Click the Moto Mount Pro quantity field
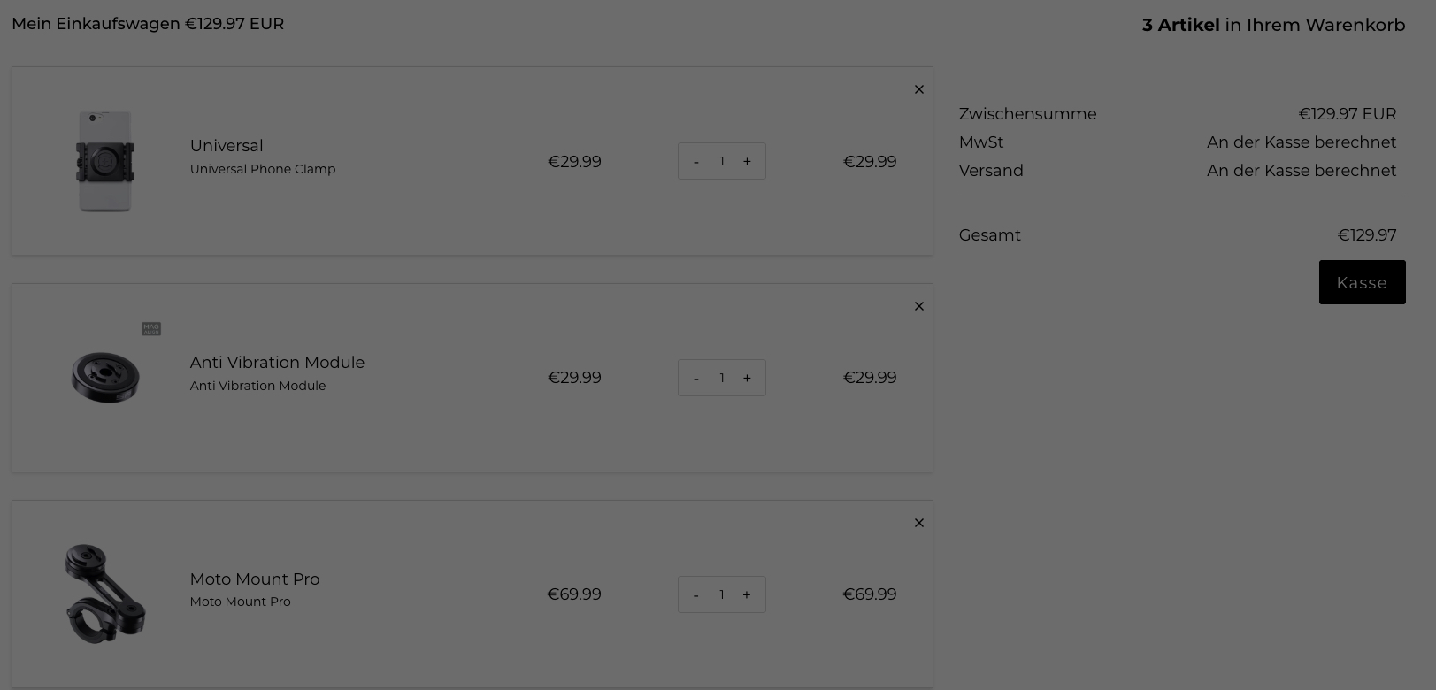The height and width of the screenshot is (690, 1436). (x=722, y=594)
